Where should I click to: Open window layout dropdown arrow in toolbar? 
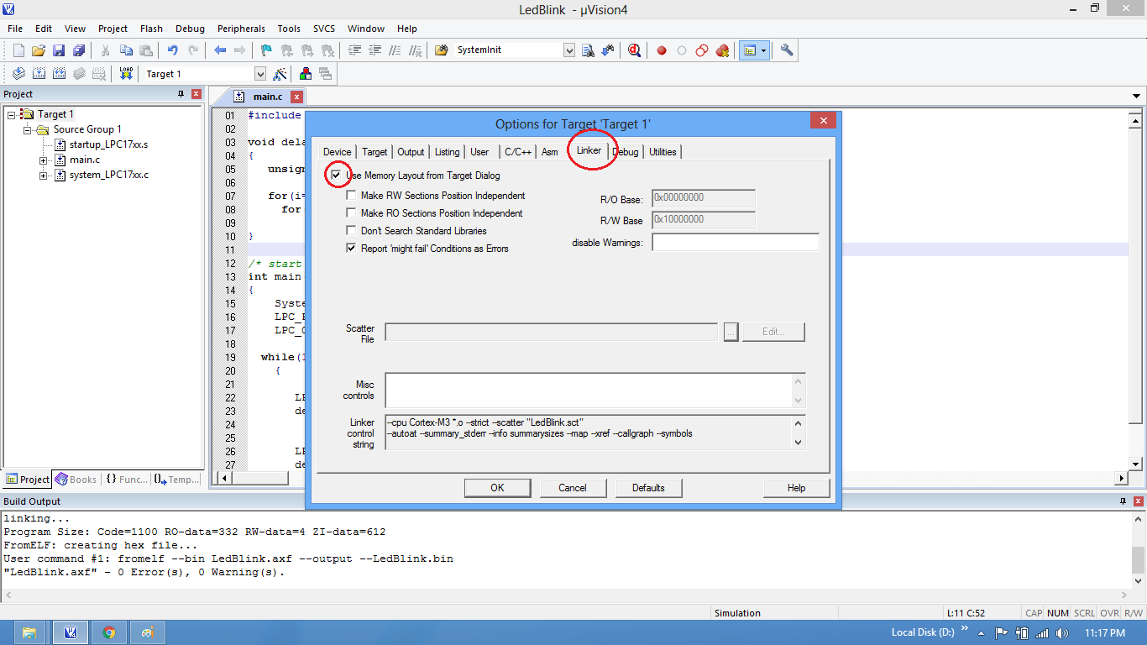(x=764, y=50)
